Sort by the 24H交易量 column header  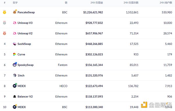click(97, 3)
